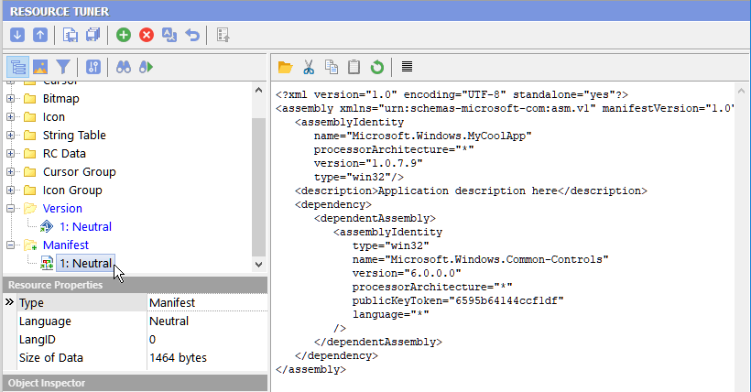Click the clipboard paste icon in editor toolbar
The width and height of the screenshot is (751, 392).
click(x=354, y=67)
